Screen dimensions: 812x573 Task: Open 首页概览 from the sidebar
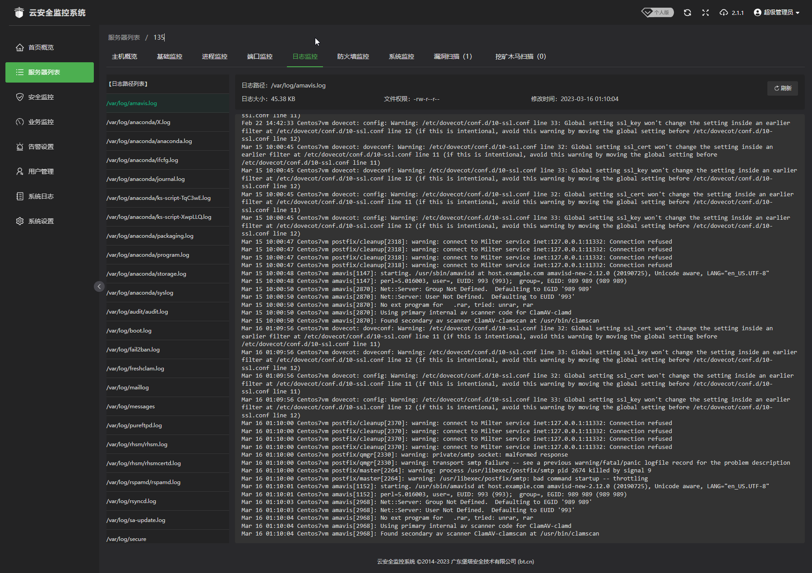tap(41, 47)
